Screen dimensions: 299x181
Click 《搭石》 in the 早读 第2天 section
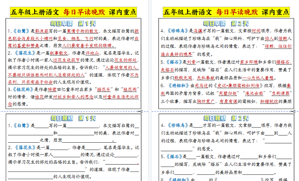tap(174, 62)
